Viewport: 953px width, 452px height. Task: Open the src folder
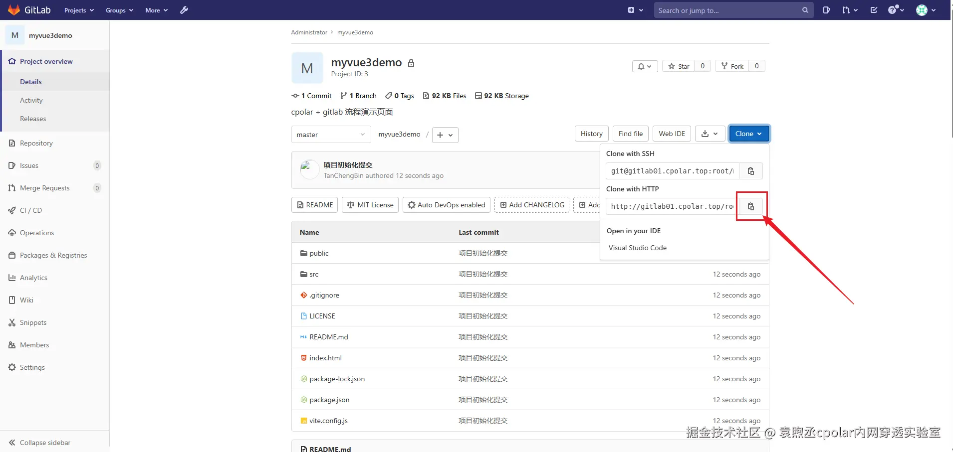click(314, 274)
